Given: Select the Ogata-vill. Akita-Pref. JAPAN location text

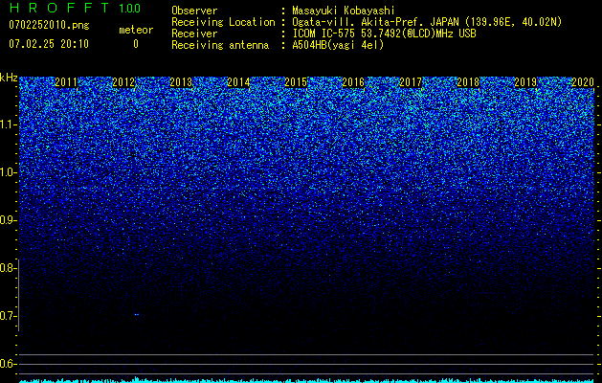Looking at the screenshot, I should point(427,22).
